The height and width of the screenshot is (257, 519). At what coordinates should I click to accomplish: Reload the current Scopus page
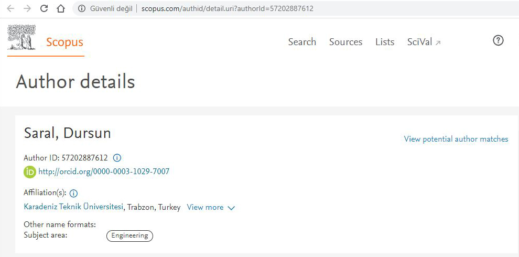pyautogui.click(x=44, y=8)
